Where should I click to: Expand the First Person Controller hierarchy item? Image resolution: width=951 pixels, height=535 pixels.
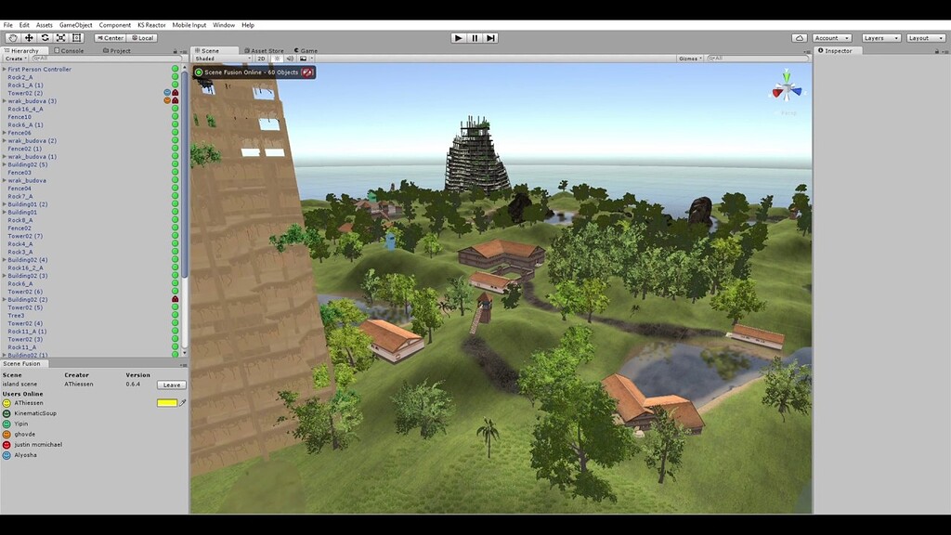6,69
